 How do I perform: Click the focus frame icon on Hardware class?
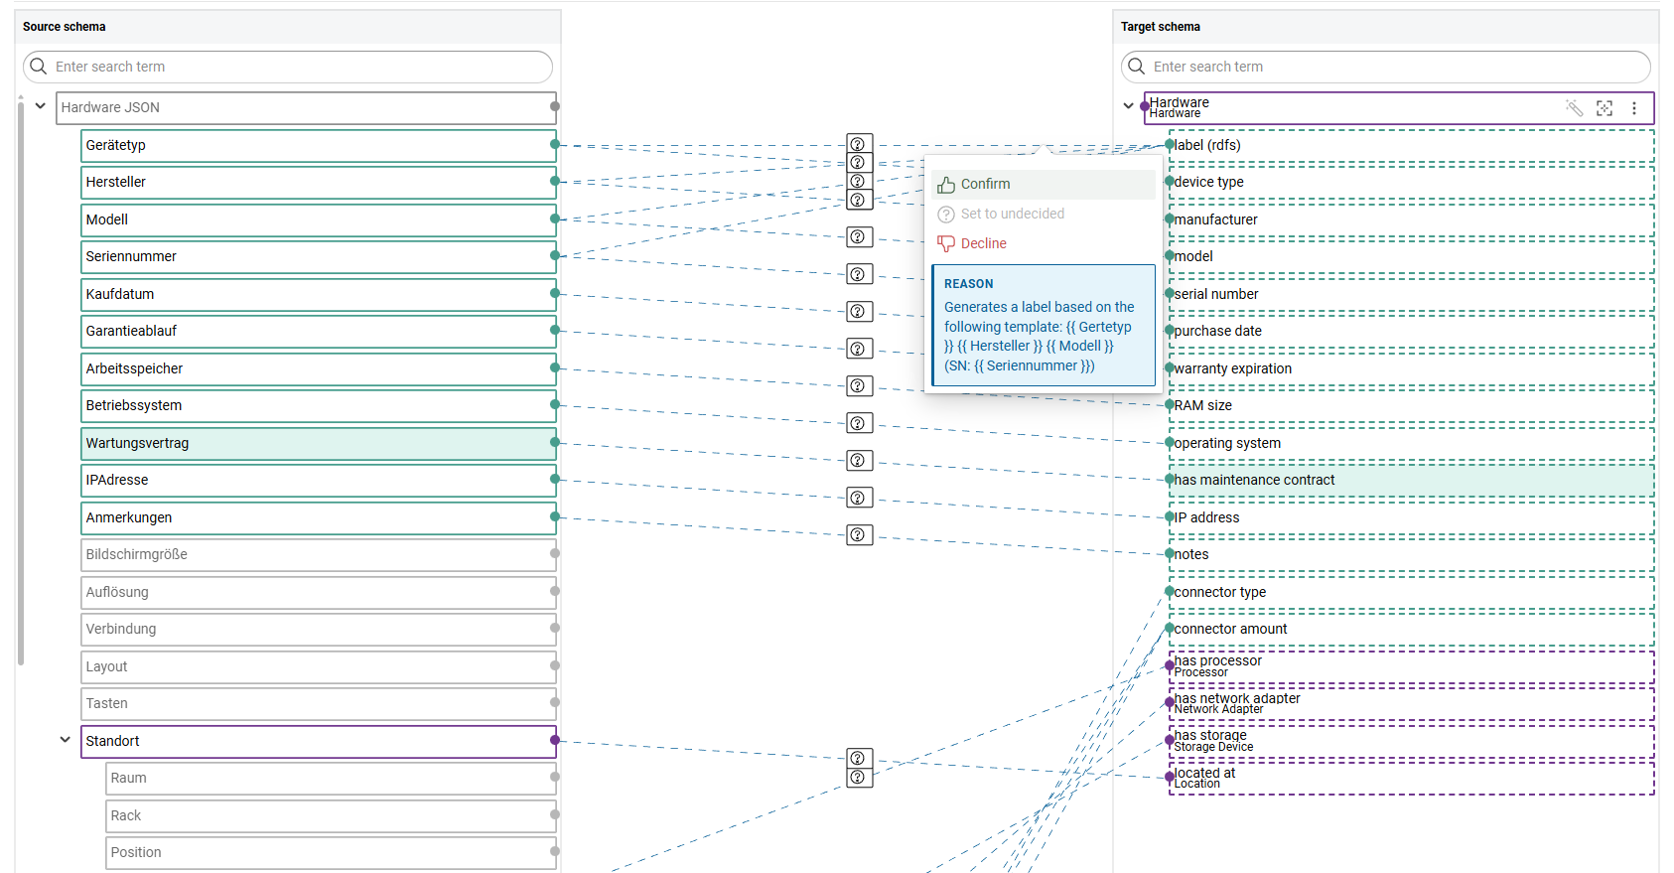[1604, 108]
